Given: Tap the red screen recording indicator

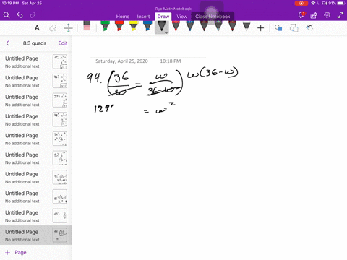Looking at the screenshot, I should click(301, 3).
